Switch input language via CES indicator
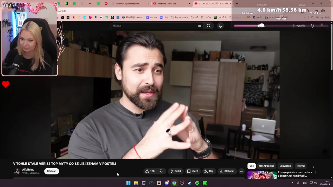This screenshot has height=187, width=333. (305, 183)
